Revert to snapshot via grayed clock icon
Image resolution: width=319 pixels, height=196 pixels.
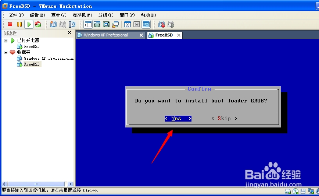pyautogui.click(x=62, y=24)
